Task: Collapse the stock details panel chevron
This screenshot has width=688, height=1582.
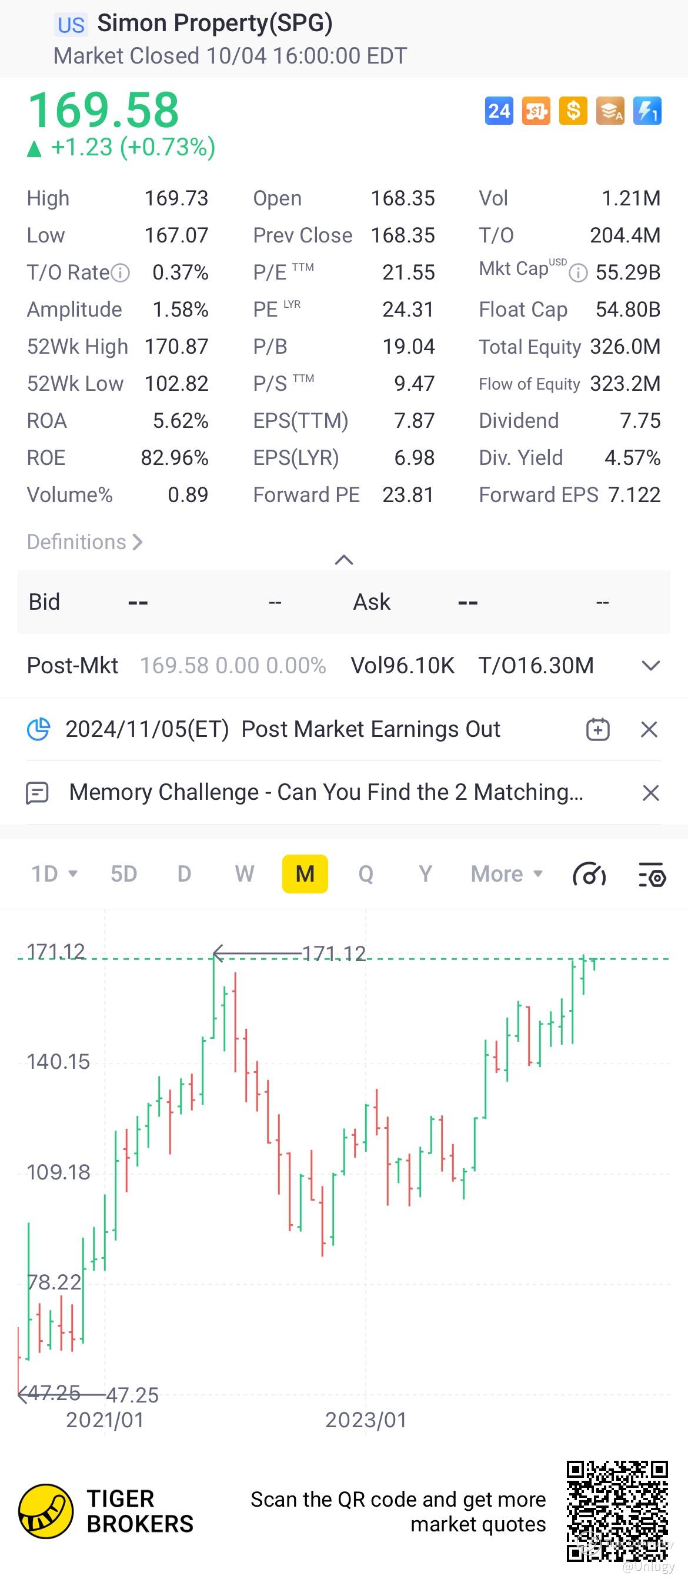Action: (x=343, y=560)
